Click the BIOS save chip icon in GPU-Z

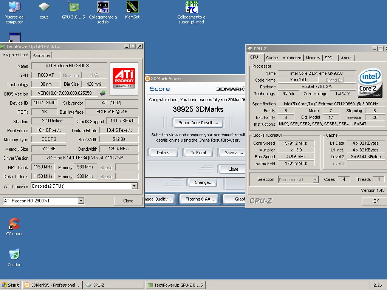103,93
